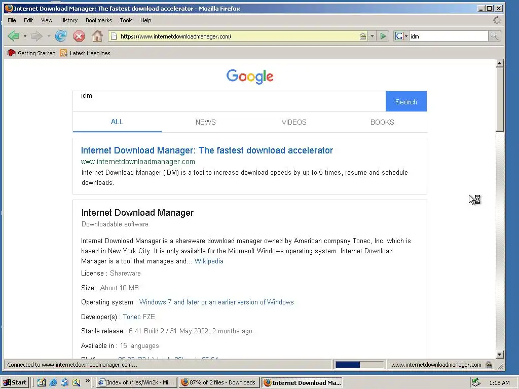The height and width of the screenshot is (389, 519).
Task: Click the Shareware license value
Action: coord(126,273)
